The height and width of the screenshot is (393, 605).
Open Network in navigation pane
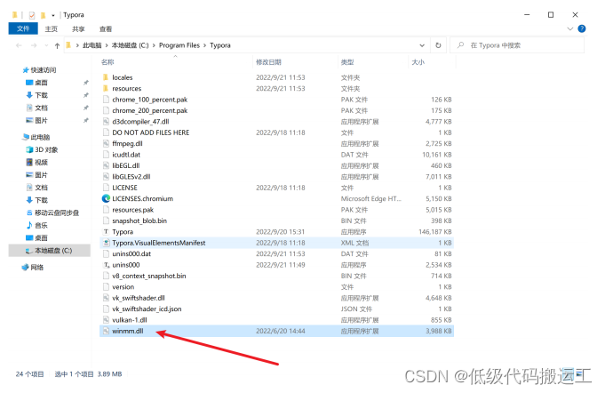click(x=33, y=267)
